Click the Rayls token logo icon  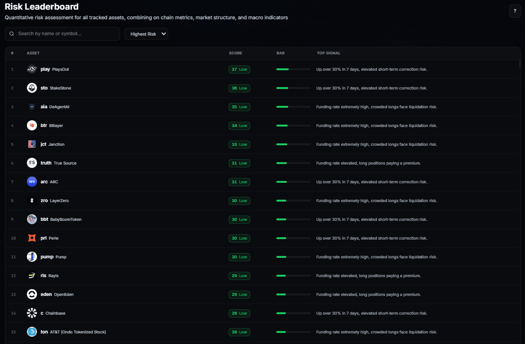coord(32,276)
